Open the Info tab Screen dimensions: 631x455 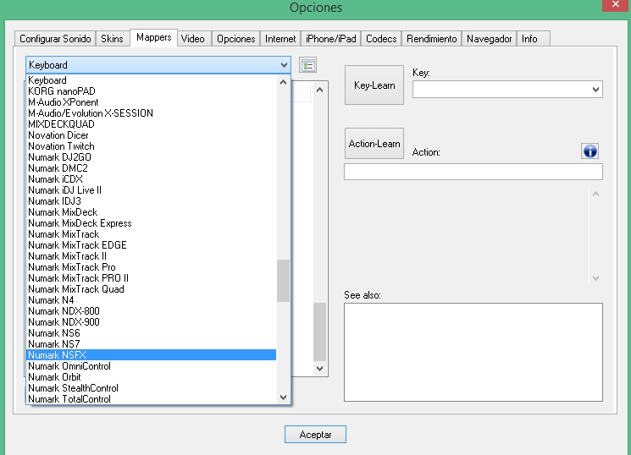[x=534, y=39]
